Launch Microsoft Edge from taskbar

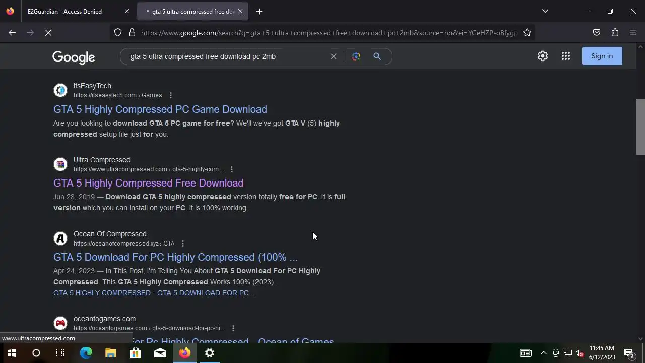(x=86, y=353)
